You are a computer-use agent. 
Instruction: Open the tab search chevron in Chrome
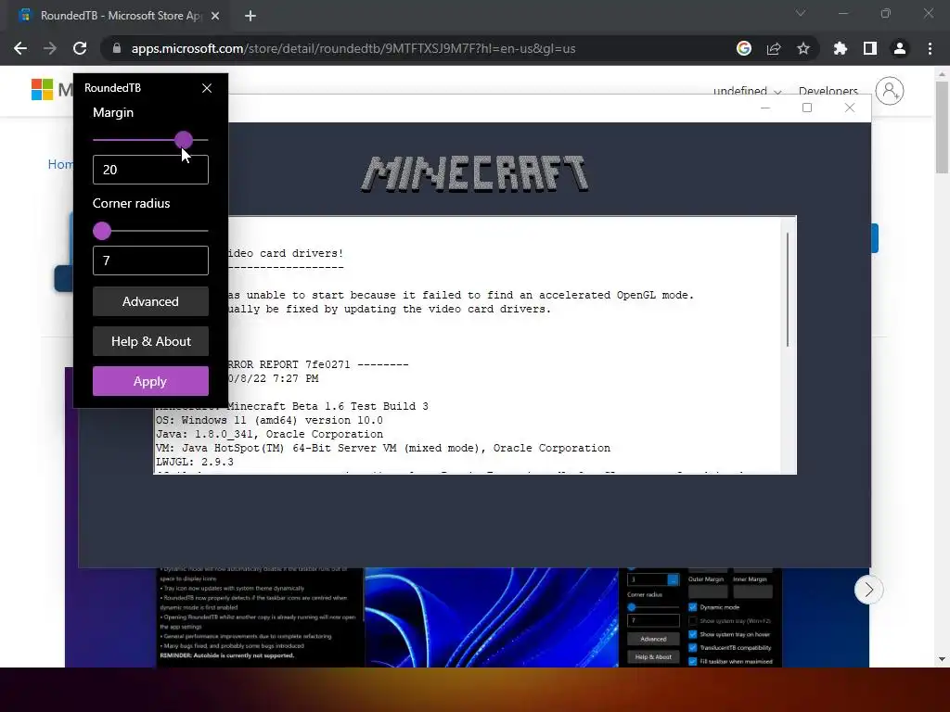[x=801, y=13]
